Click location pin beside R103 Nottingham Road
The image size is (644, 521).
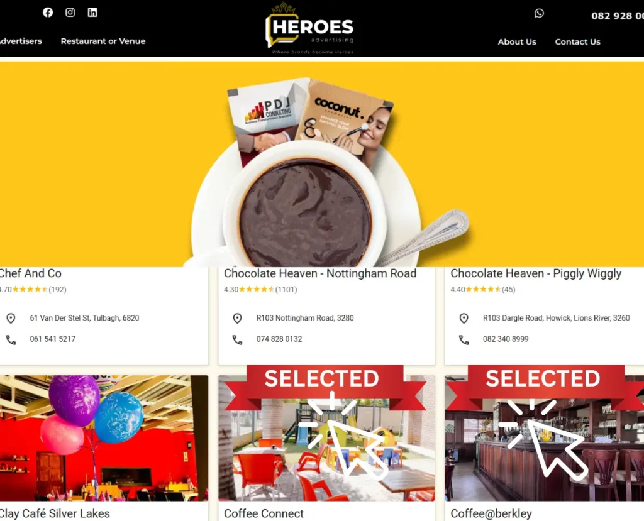click(237, 318)
